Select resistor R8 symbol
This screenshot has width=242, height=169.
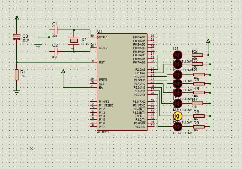coord(199,116)
